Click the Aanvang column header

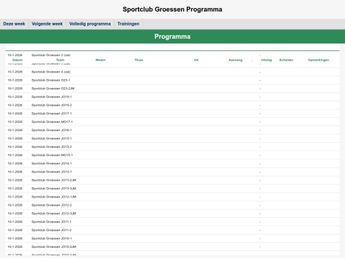[x=235, y=60]
